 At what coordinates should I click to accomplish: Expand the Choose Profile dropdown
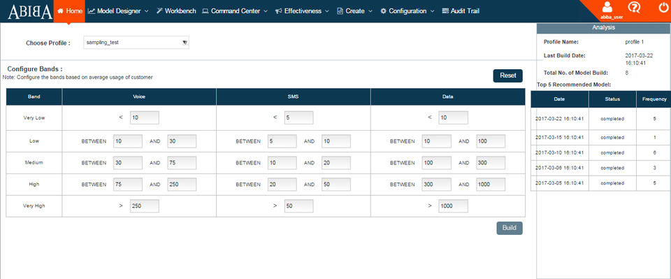point(136,43)
